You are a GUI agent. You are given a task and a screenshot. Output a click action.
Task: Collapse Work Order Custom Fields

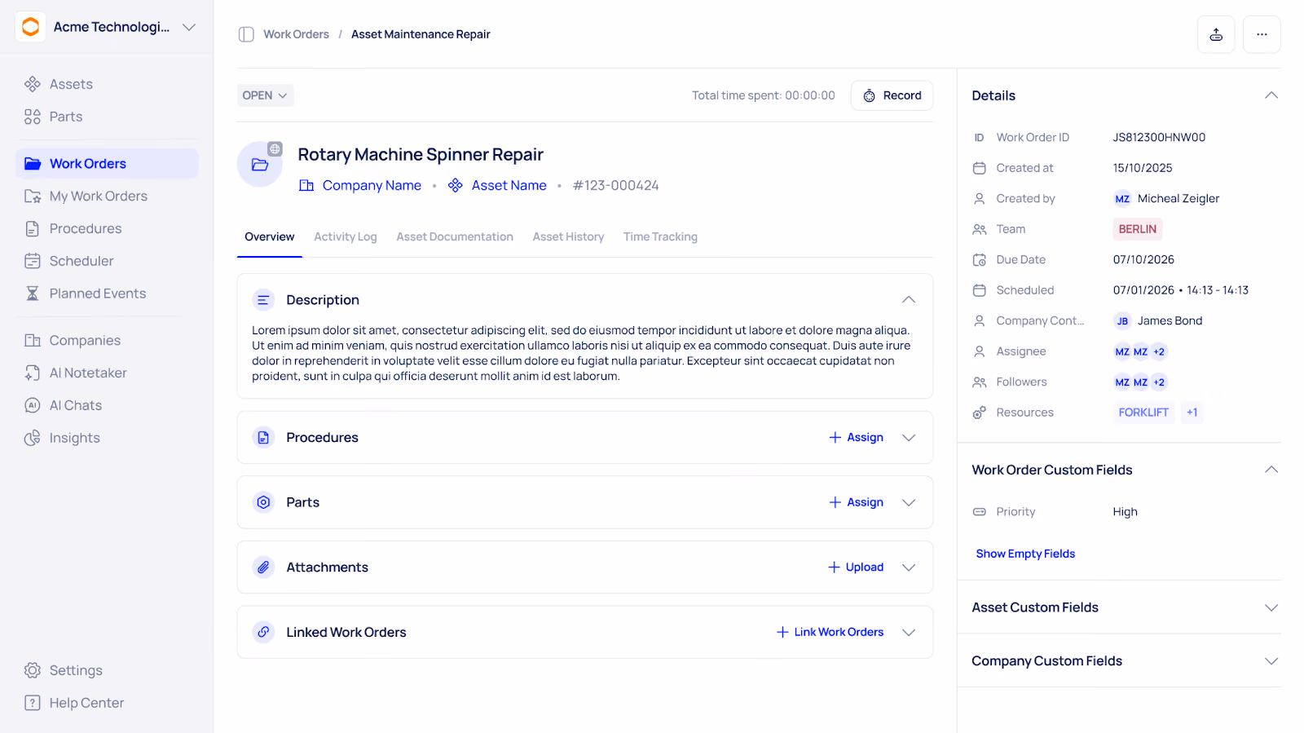1271,470
